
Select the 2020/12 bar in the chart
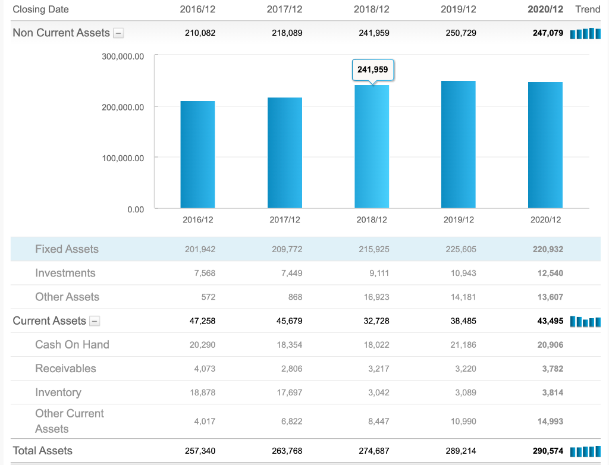click(x=545, y=146)
